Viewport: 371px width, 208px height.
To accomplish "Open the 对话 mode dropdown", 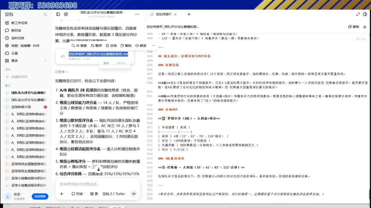I will point(78,194).
